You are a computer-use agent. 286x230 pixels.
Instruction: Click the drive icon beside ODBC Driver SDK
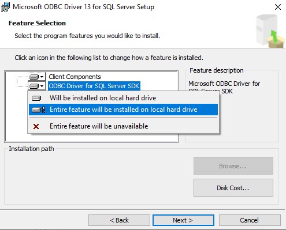pos(34,86)
